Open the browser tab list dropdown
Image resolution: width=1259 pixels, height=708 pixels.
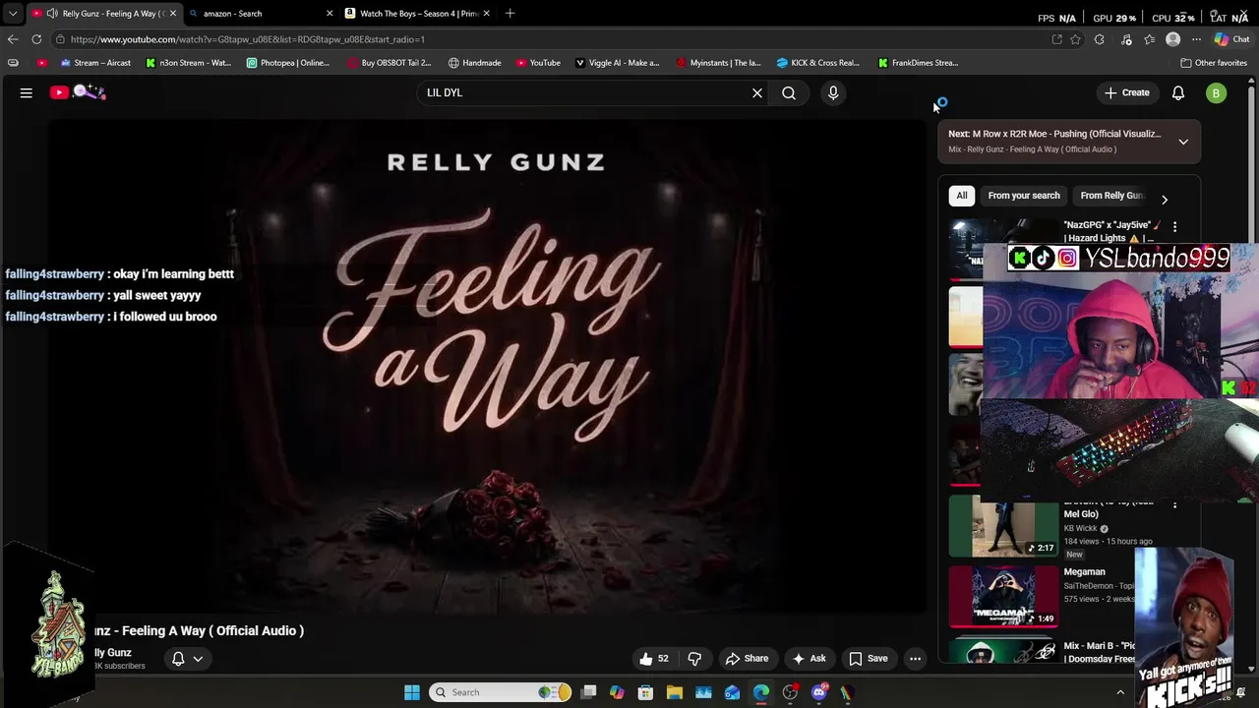point(13,14)
